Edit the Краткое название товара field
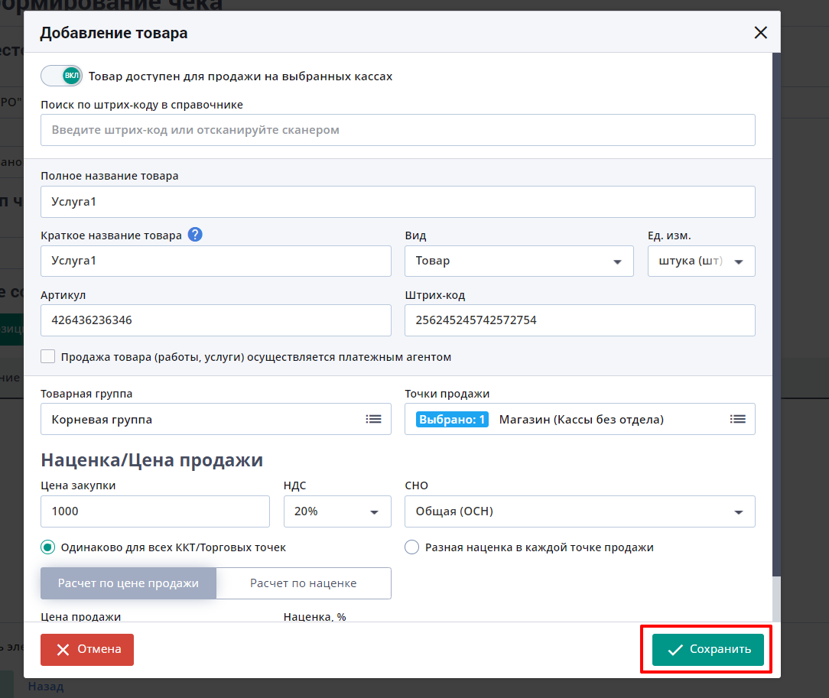This screenshot has width=829, height=698. point(216,261)
